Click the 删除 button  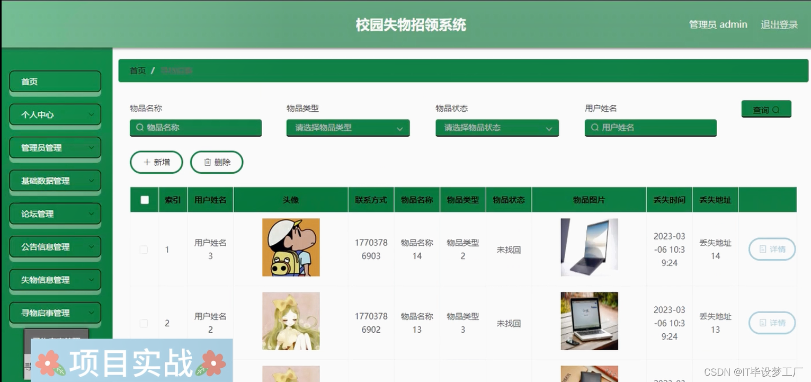click(x=217, y=162)
